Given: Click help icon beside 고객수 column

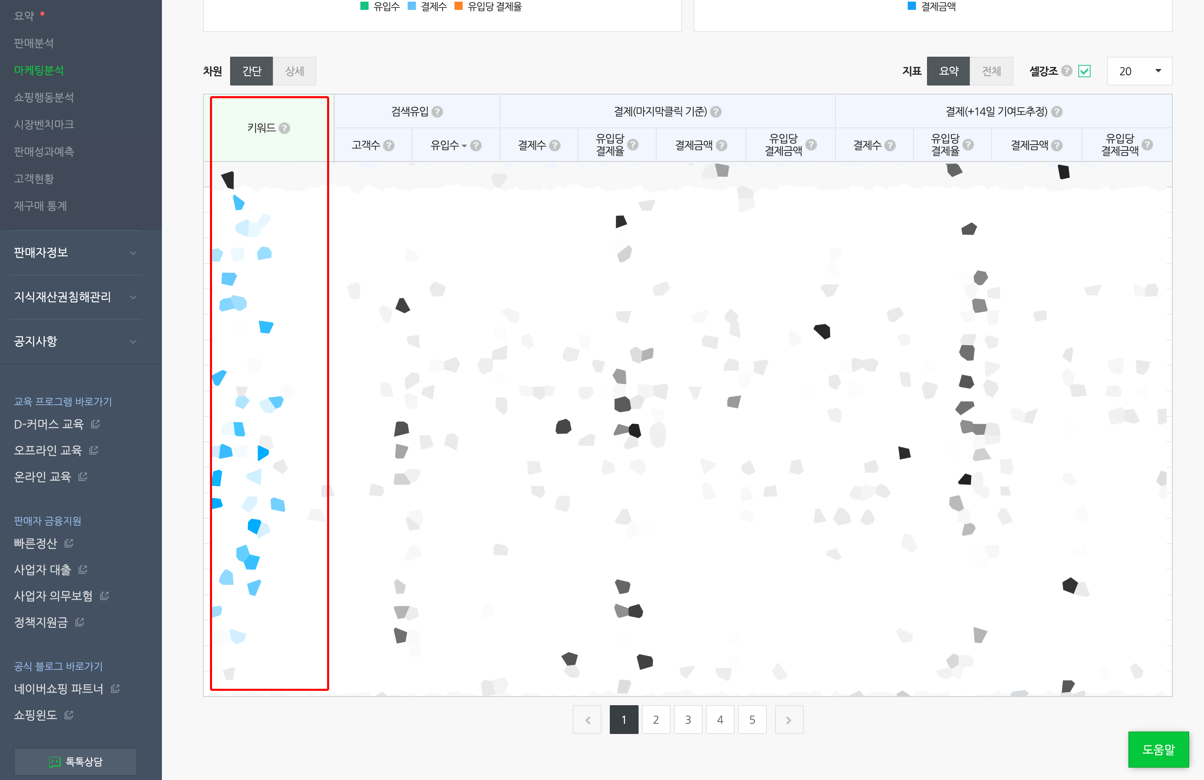Looking at the screenshot, I should pos(388,145).
